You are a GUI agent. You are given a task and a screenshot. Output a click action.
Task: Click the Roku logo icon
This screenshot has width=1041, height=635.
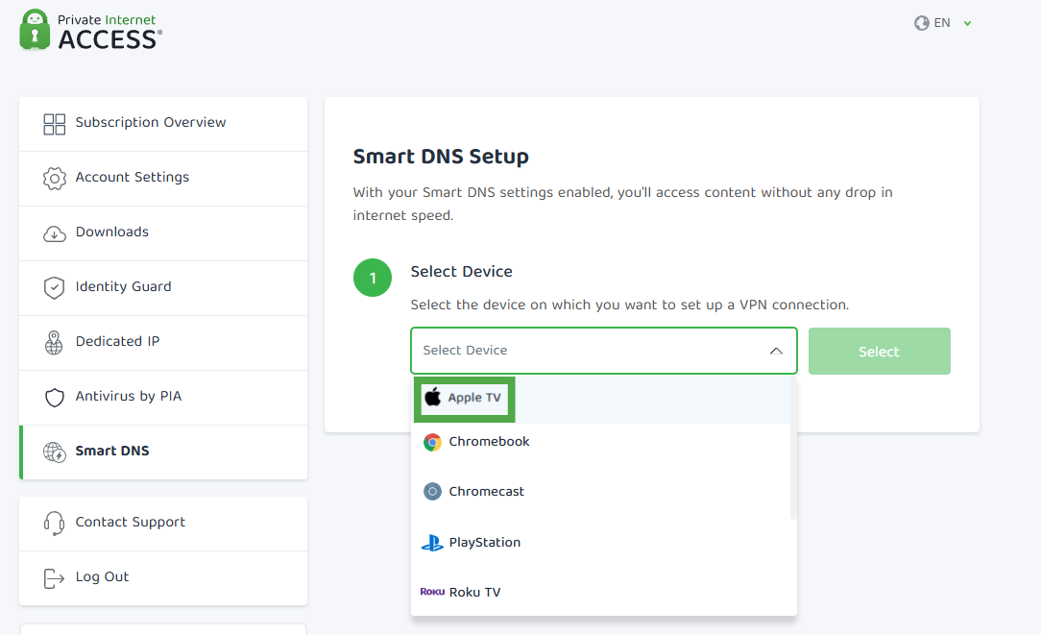click(432, 592)
